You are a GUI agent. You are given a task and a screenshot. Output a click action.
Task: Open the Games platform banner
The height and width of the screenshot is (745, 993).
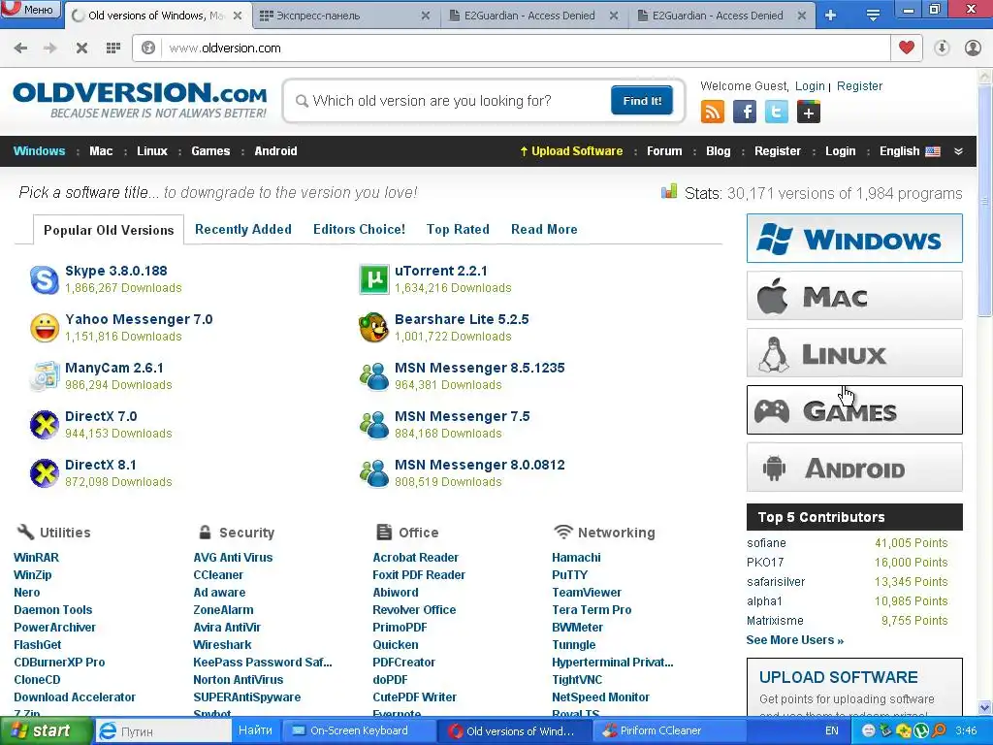click(854, 410)
